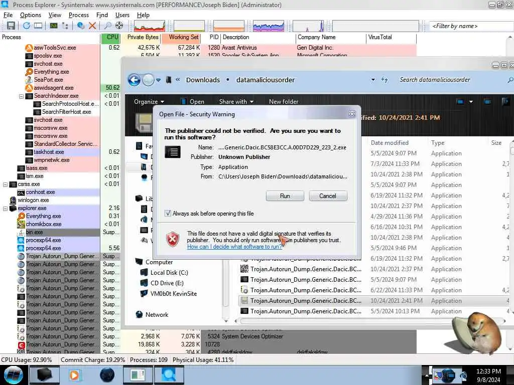Open the Help menu
Viewport: 514px width, 385px height.
pos(143,15)
